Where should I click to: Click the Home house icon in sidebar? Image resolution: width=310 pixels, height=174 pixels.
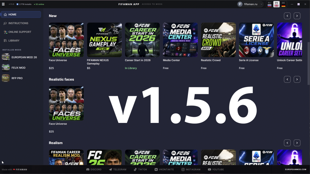[x=5, y=15]
